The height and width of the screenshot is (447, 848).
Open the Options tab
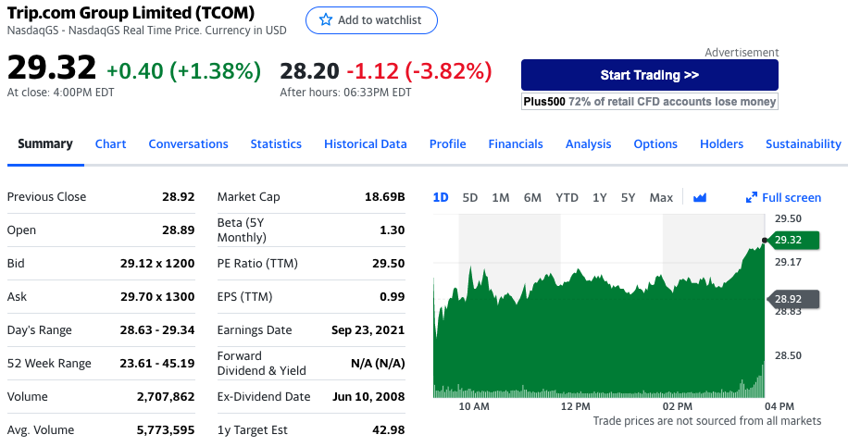click(655, 143)
